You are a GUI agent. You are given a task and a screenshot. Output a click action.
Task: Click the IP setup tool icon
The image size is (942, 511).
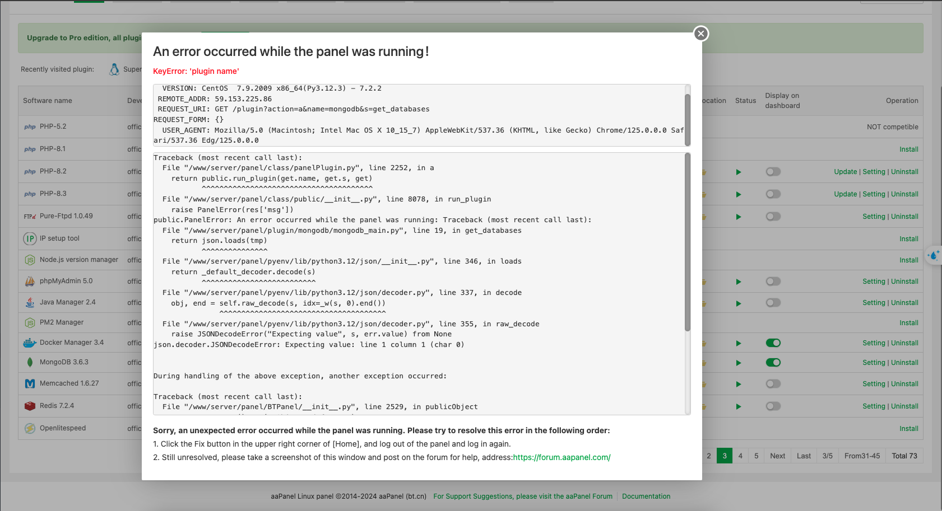[x=30, y=239]
